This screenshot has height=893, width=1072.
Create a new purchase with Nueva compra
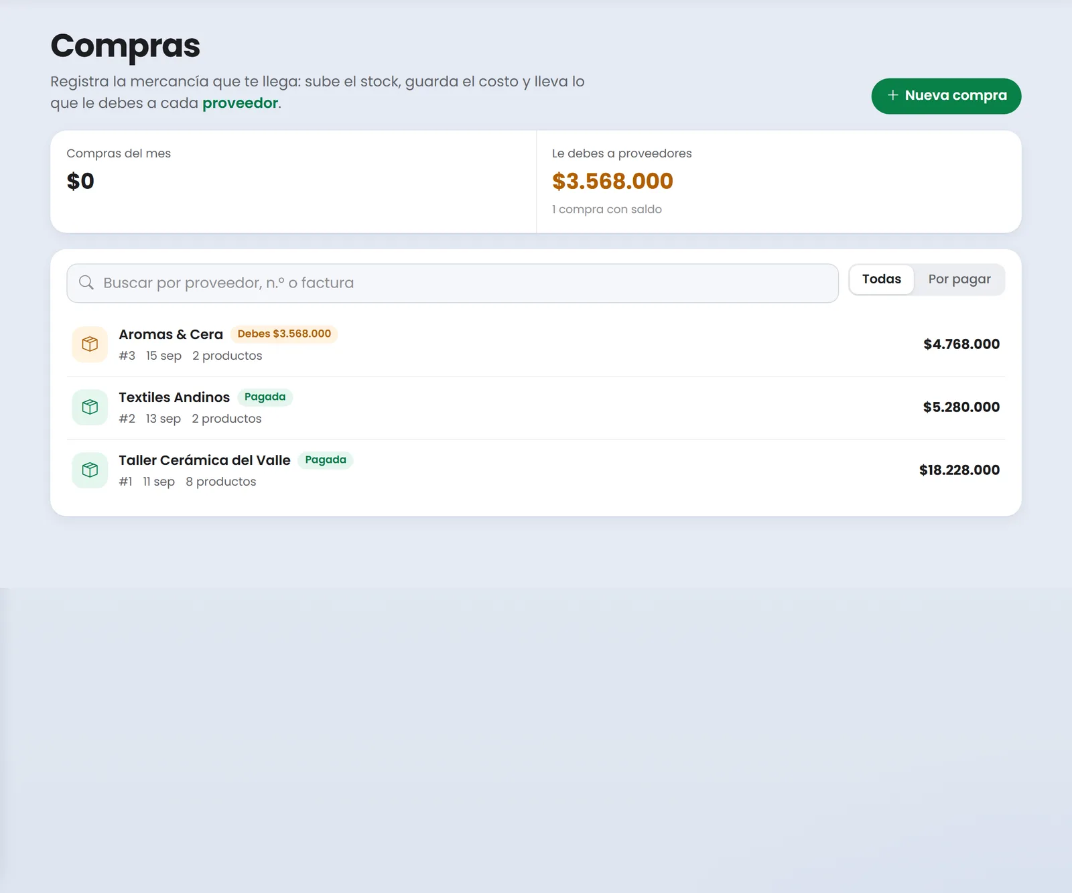946,96
